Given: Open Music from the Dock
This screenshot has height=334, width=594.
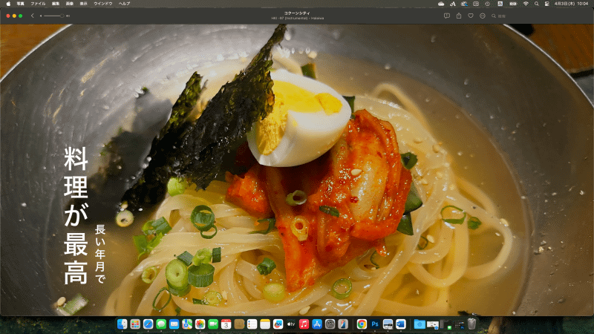Looking at the screenshot, I should point(304,324).
